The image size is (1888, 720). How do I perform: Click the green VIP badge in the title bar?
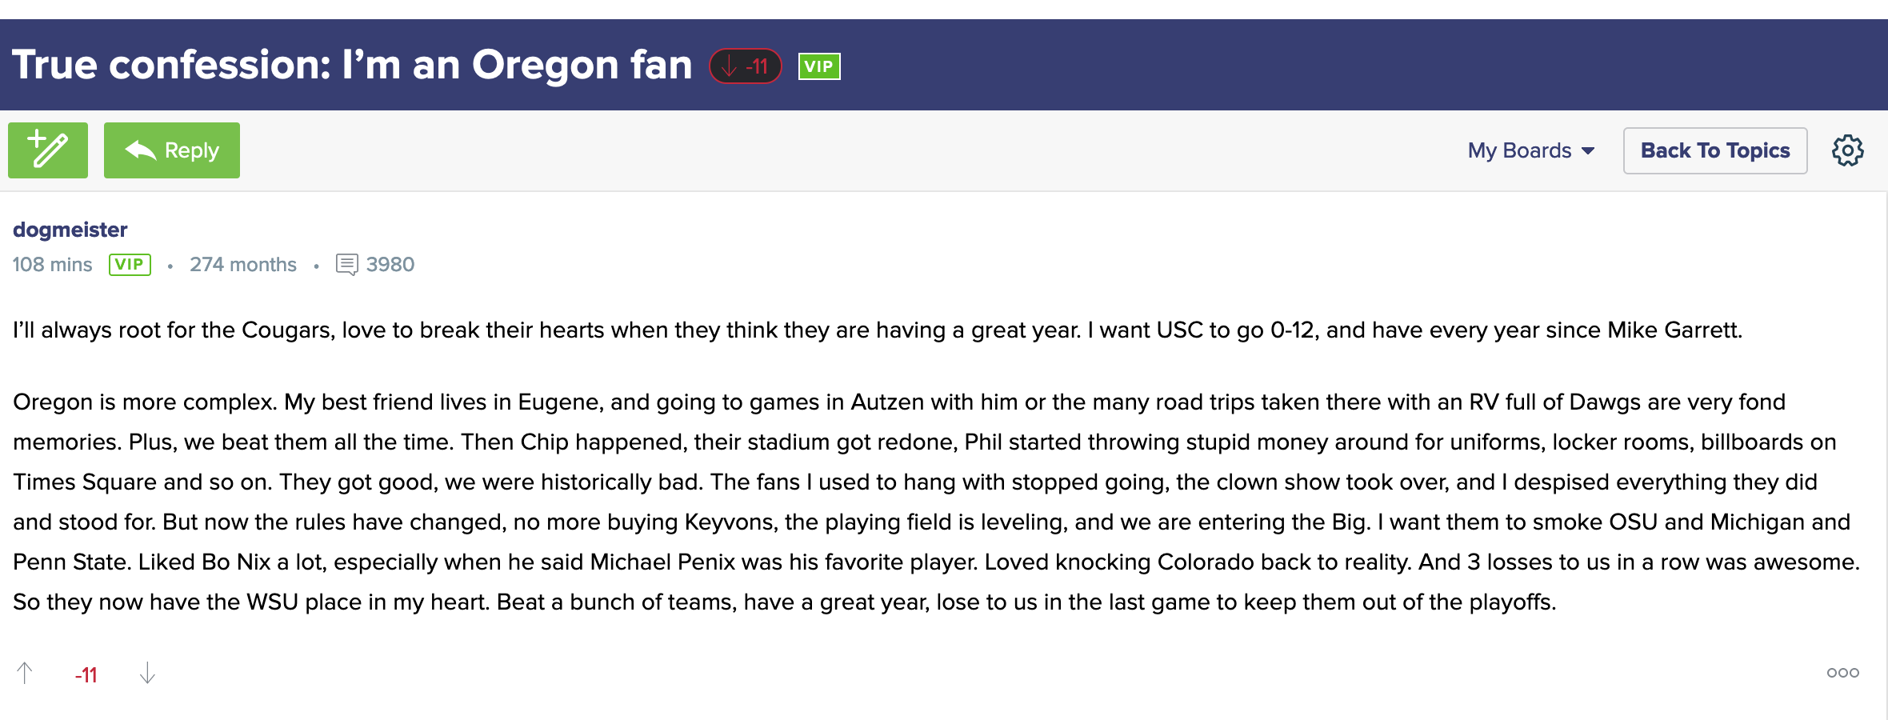(x=819, y=66)
